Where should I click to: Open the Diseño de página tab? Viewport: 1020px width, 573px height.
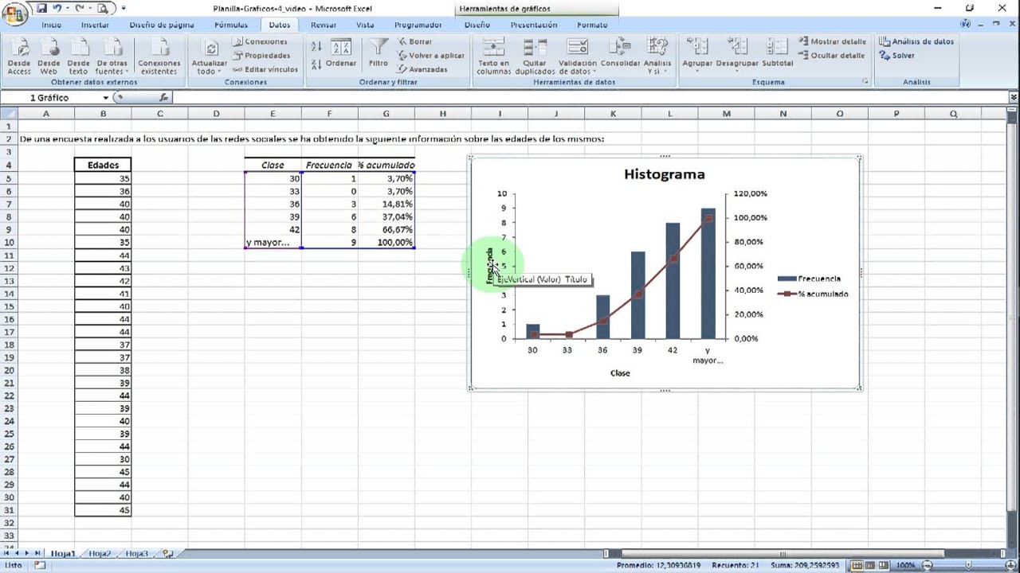click(x=162, y=25)
